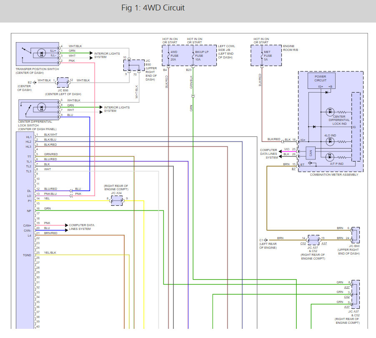Select the TGND pin 25 YEL/BLK label
The width and height of the screenshot is (376, 338).
(51, 253)
